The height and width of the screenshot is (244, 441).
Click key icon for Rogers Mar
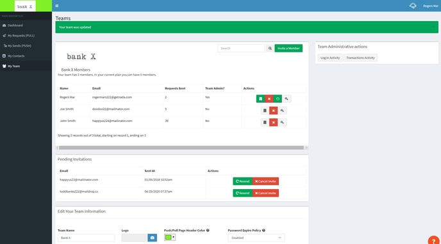pos(287,98)
